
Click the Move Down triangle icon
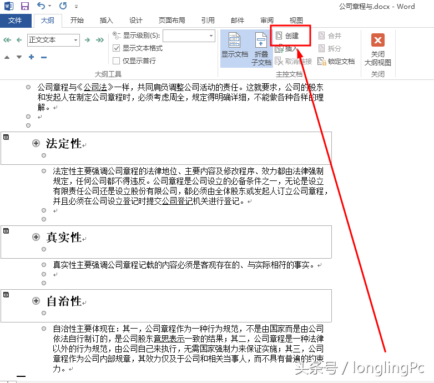click(x=19, y=57)
